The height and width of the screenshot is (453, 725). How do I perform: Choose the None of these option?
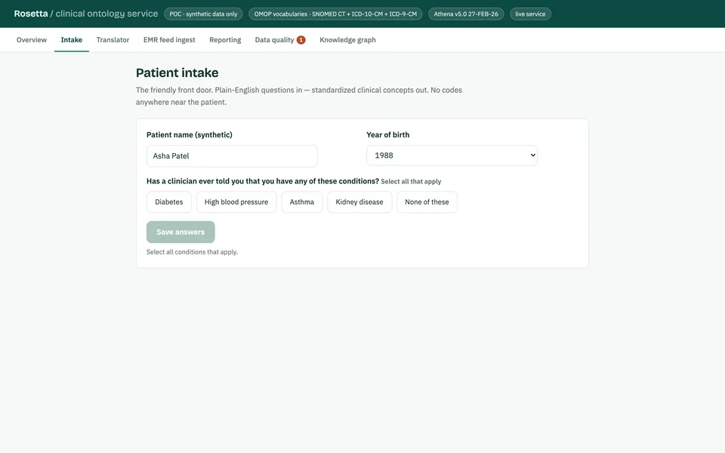pyautogui.click(x=427, y=202)
